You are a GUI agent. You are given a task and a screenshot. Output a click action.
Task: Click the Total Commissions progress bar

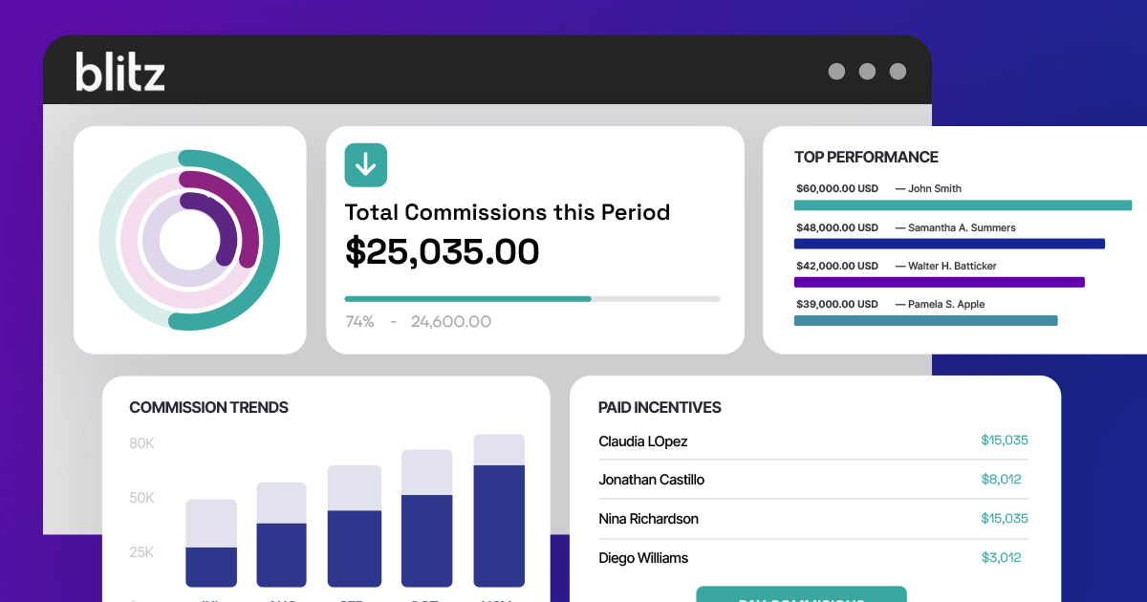pyautogui.click(x=532, y=299)
